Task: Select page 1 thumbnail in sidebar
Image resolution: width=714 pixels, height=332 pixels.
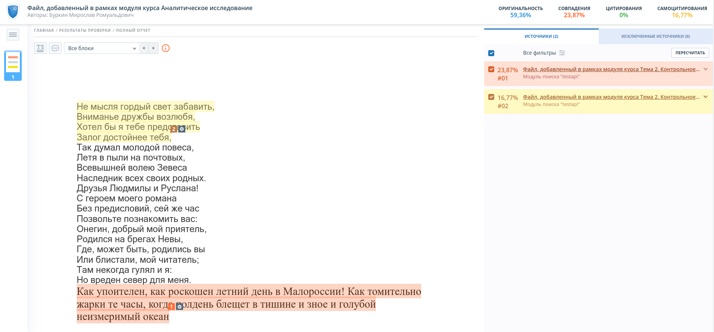Action: point(13,66)
